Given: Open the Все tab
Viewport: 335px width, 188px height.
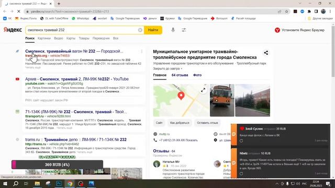Looking at the screenshot, I should [116, 38].
